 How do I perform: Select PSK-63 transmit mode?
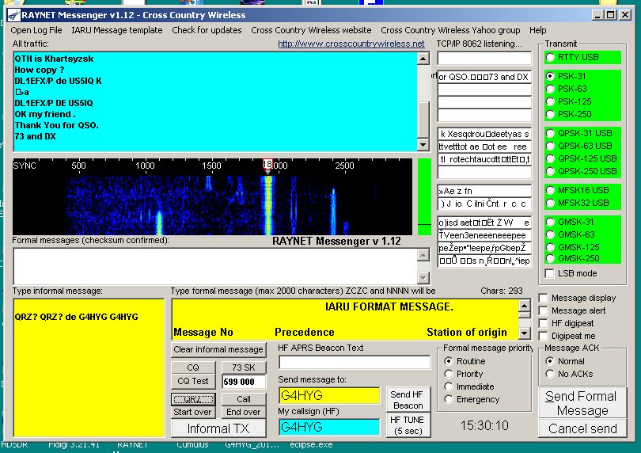(551, 89)
